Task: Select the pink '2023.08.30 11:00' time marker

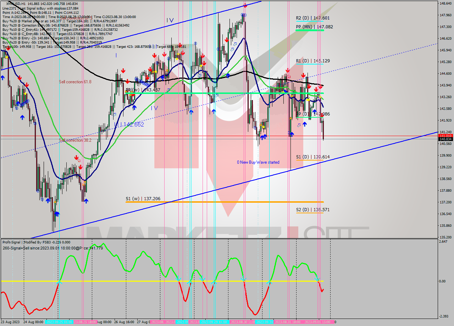Action: click(x=243, y=322)
